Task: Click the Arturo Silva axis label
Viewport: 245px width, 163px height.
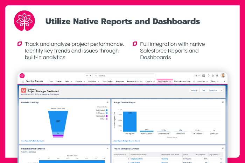Action: pos(181,134)
